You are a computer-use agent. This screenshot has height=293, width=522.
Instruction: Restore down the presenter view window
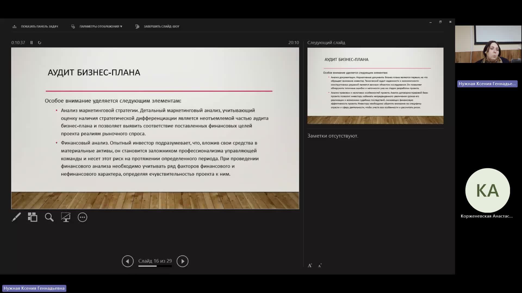pos(440,22)
